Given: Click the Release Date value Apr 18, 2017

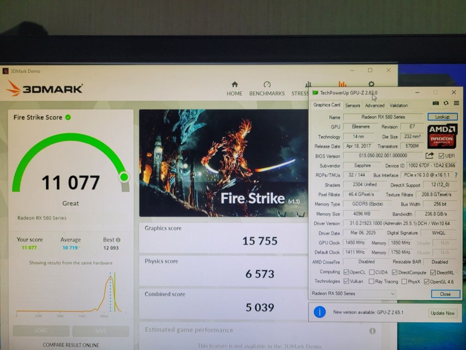Looking at the screenshot, I should (x=358, y=146).
